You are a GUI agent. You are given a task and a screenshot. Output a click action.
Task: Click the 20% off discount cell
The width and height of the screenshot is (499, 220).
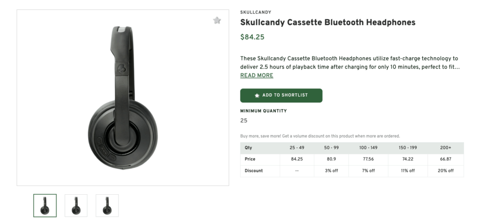click(445, 171)
